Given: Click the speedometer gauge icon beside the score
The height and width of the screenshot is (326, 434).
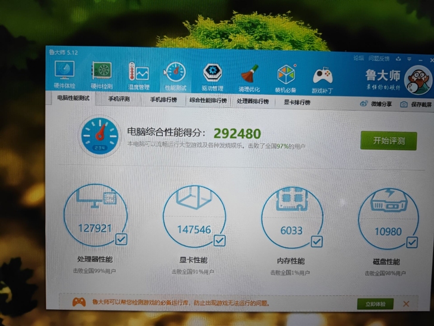Looking at the screenshot, I should (x=100, y=136).
